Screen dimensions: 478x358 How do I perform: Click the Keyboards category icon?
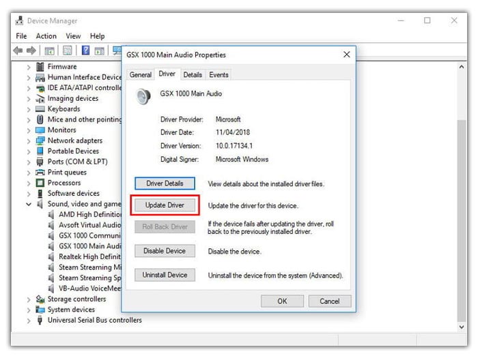(x=40, y=109)
